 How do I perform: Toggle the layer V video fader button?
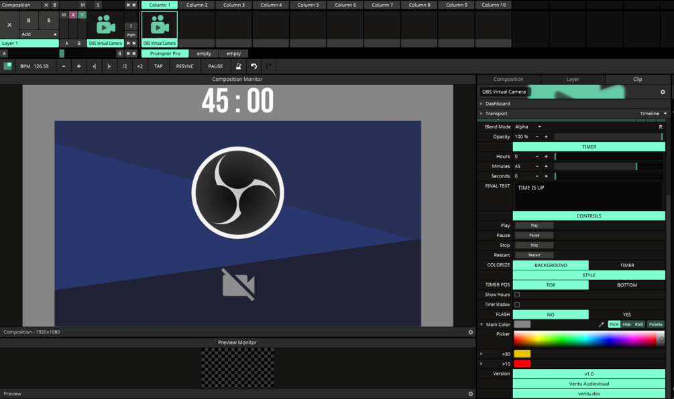coord(82,15)
